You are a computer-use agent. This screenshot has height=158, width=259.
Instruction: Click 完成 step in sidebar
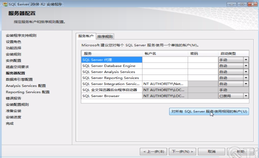click(10, 124)
